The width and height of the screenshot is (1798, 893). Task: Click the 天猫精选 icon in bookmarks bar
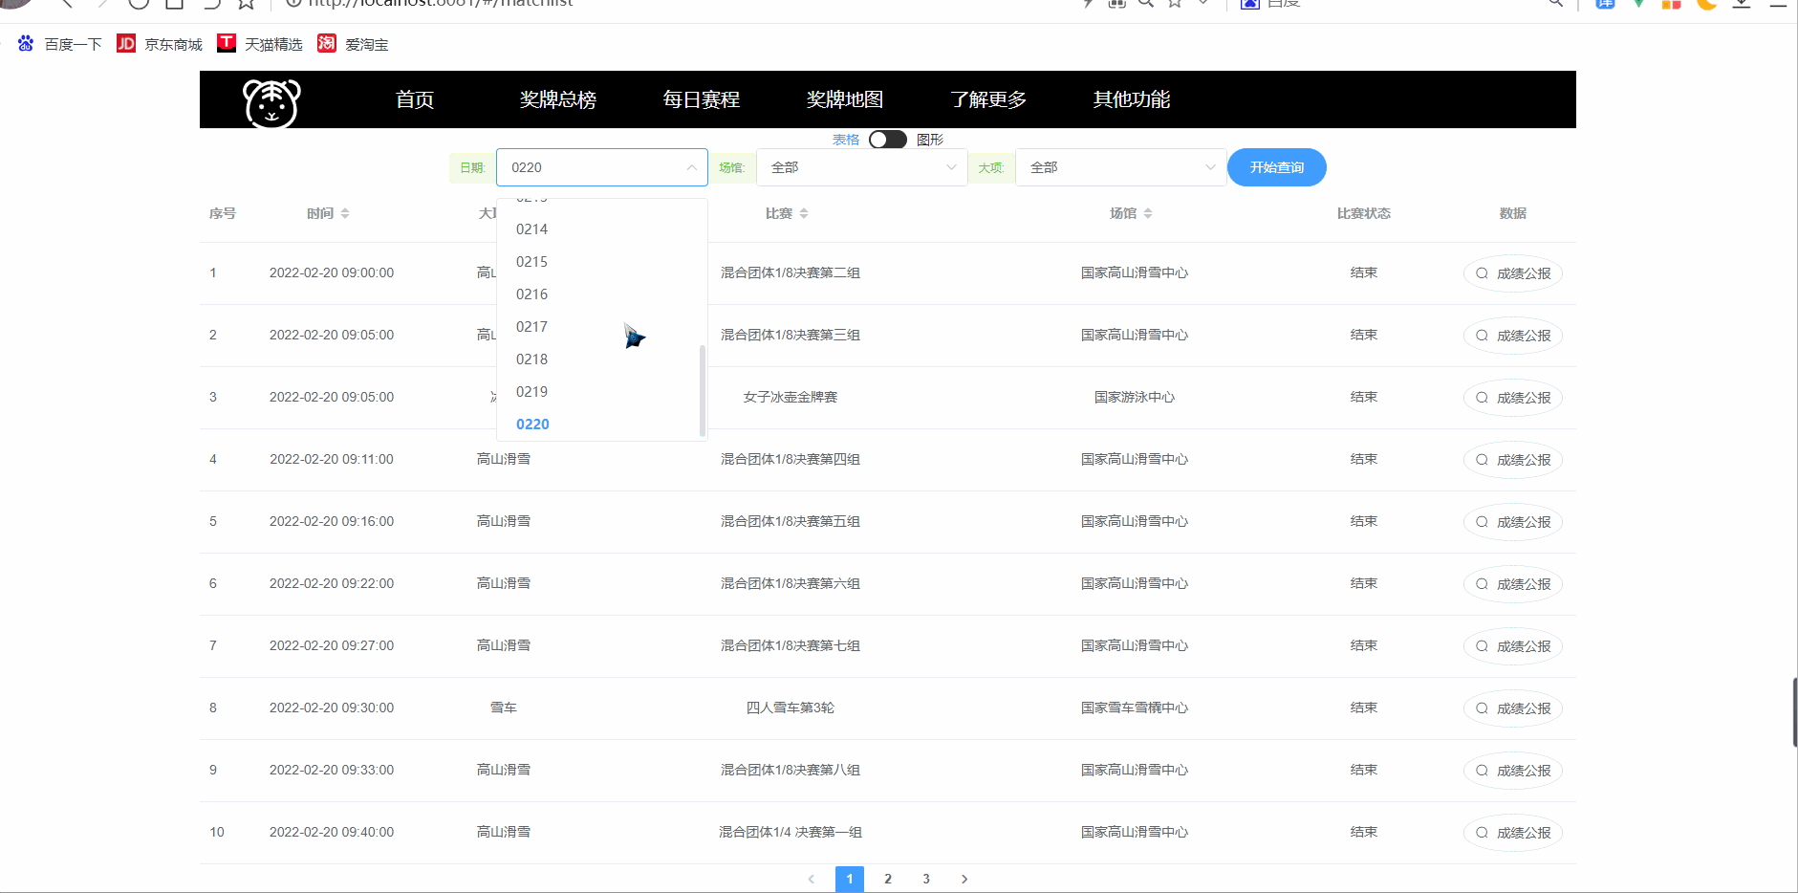pyautogui.click(x=227, y=43)
